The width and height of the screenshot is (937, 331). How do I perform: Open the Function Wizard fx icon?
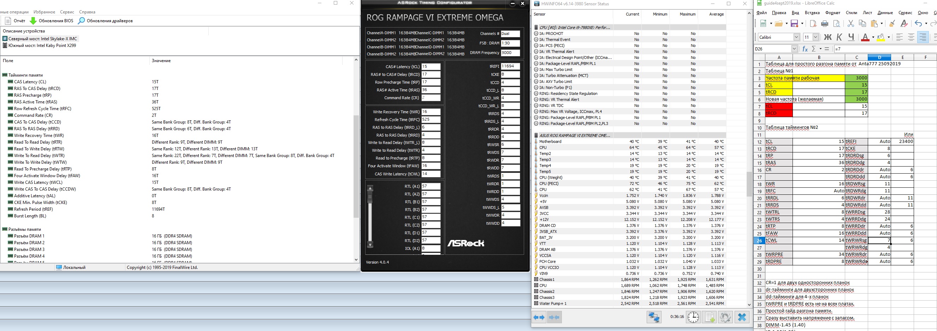tap(805, 49)
